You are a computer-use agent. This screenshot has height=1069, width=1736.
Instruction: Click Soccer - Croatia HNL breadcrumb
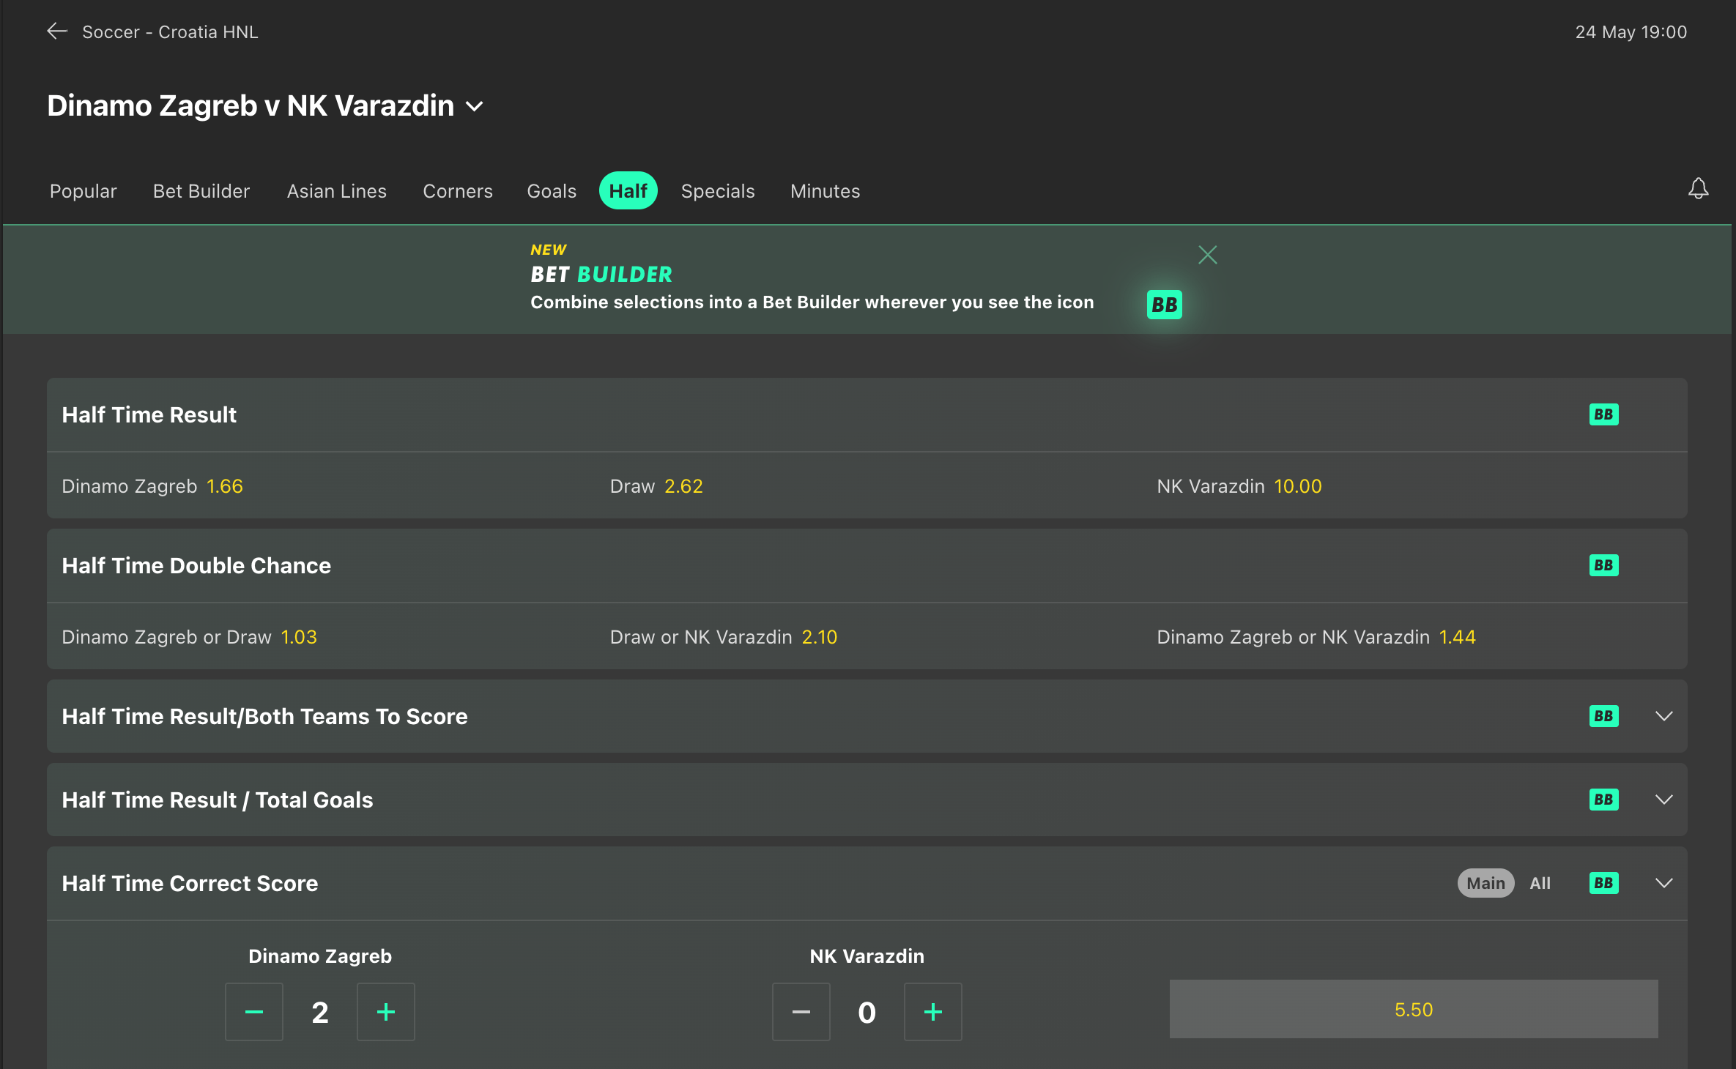click(170, 31)
